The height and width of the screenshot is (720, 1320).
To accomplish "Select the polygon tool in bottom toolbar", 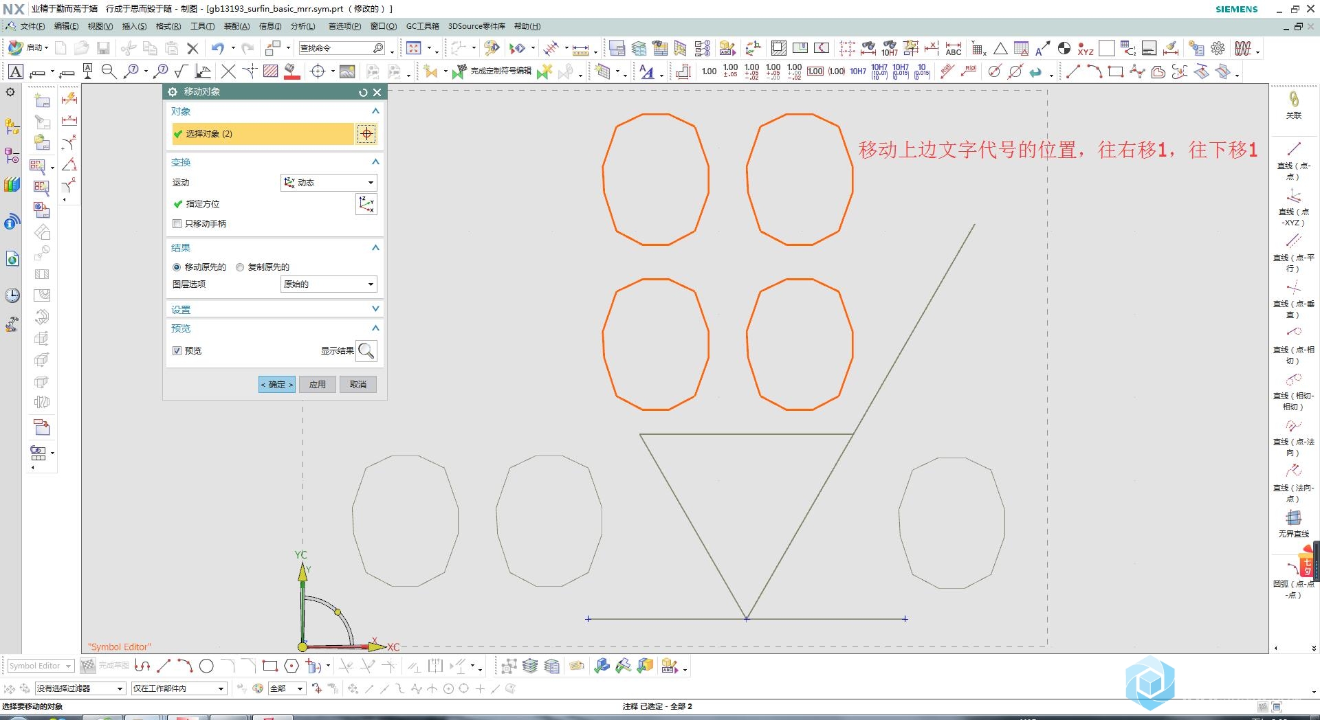I will pyautogui.click(x=291, y=666).
